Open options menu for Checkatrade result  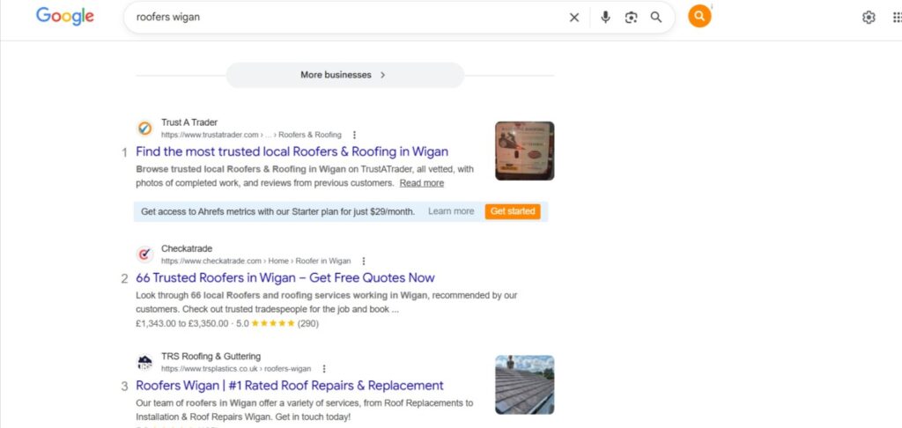click(364, 261)
